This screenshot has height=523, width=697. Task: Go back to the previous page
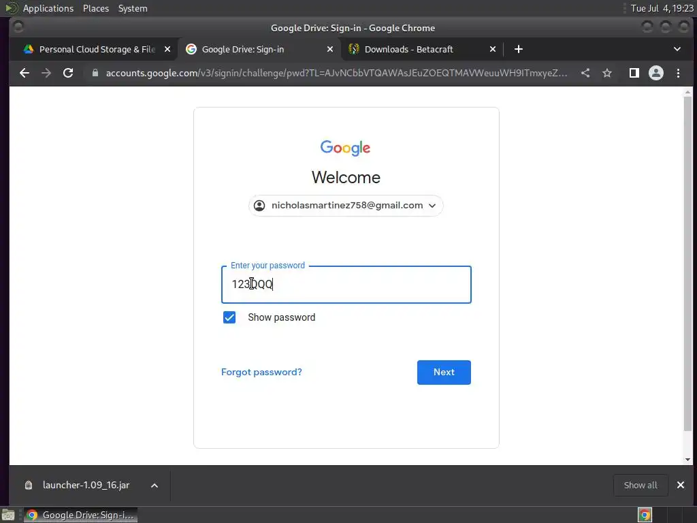pyautogui.click(x=25, y=73)
